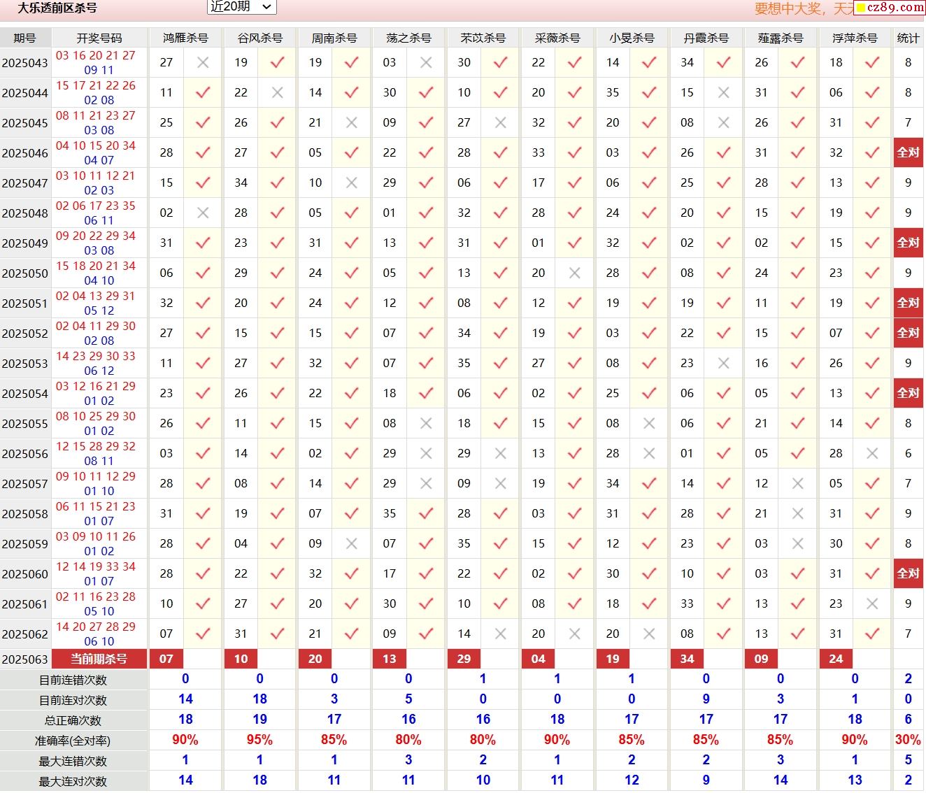Click the red 24 kill number for period 2025063
Image resolution: width=926 pixels, height=793 pixels.
click(x=836, y=659)
